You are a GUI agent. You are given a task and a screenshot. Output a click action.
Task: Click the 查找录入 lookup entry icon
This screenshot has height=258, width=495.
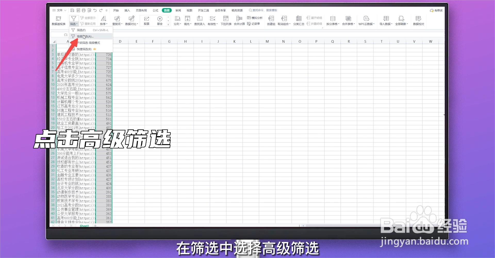pos(200,19)
